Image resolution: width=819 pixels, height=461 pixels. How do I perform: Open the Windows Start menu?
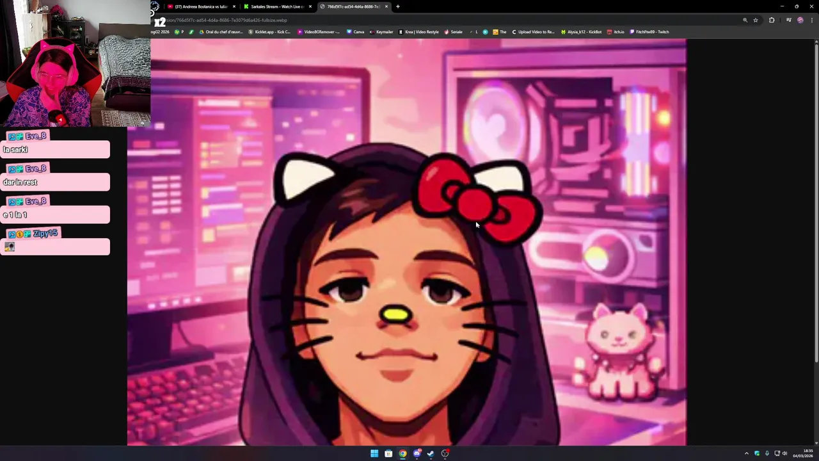374,454
